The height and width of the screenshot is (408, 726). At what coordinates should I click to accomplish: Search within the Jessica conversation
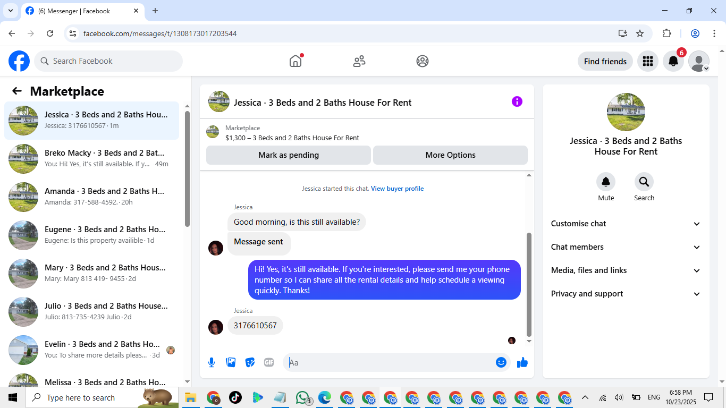tap(644, 182)
